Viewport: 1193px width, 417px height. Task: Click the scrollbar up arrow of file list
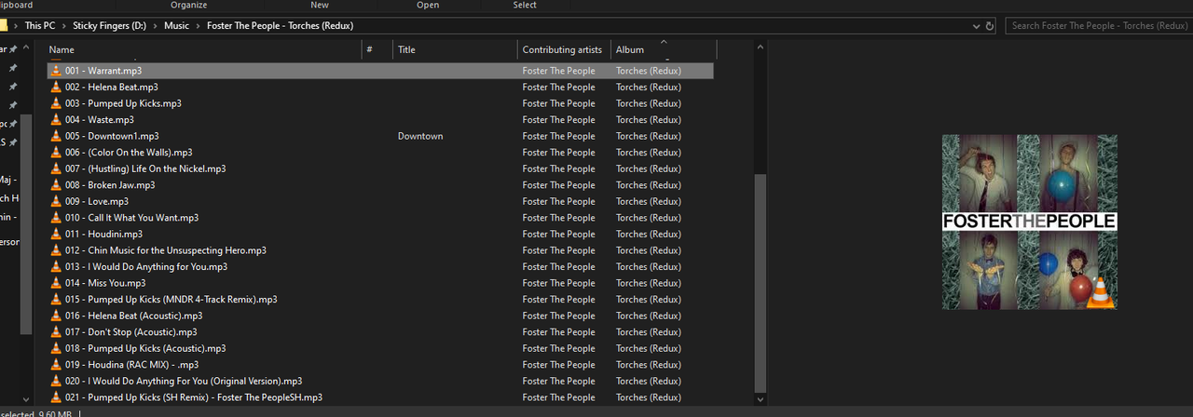[761, 46]
